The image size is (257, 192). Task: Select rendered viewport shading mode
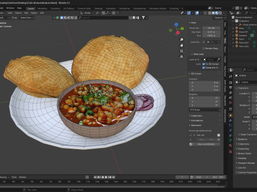[221, 13]
